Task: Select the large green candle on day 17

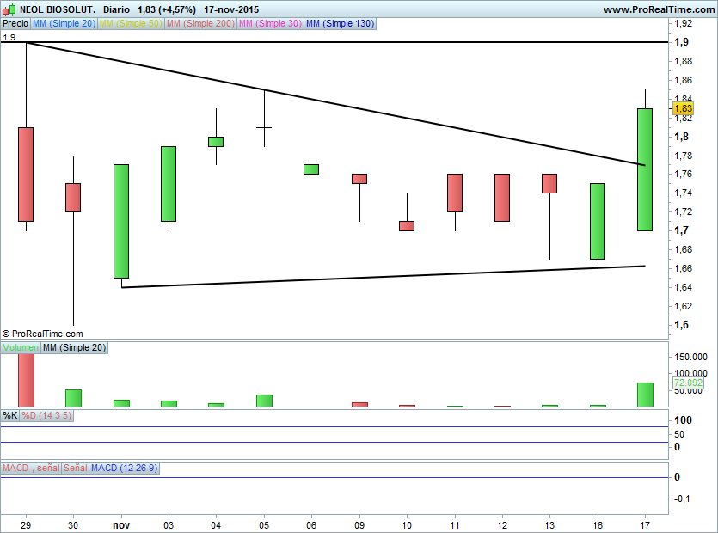Action: [644, 169]
